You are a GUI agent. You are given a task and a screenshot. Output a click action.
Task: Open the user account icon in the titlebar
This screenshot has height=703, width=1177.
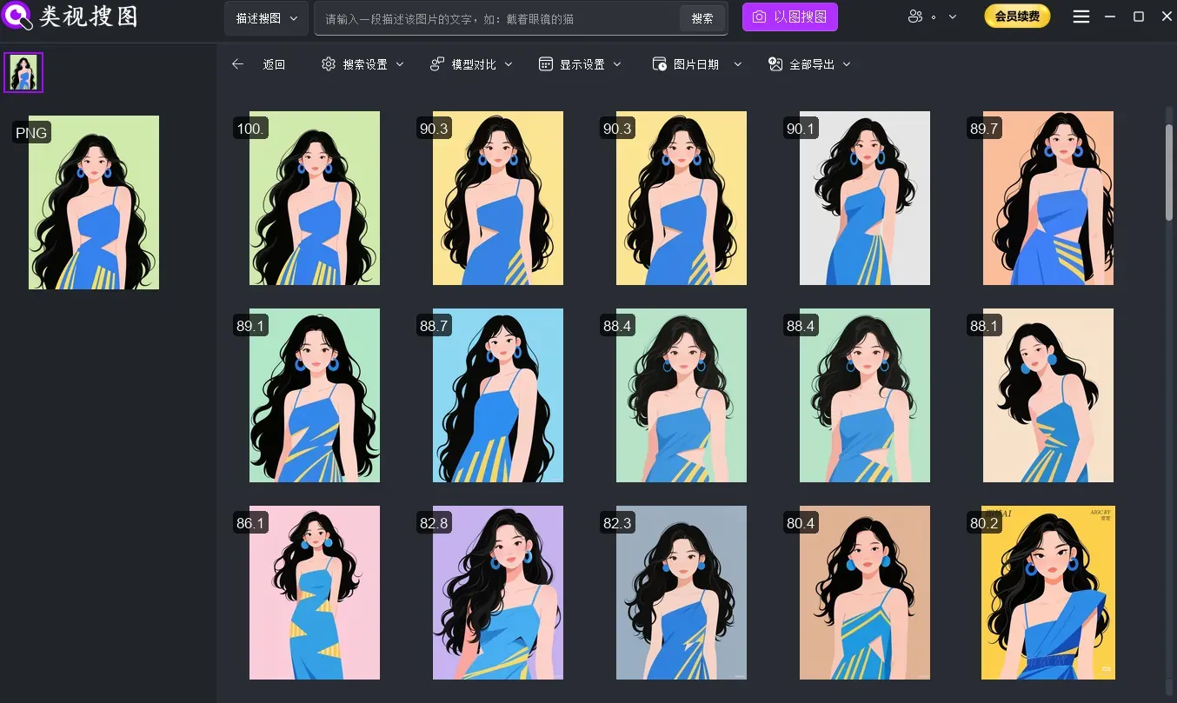tap(915, 17)
